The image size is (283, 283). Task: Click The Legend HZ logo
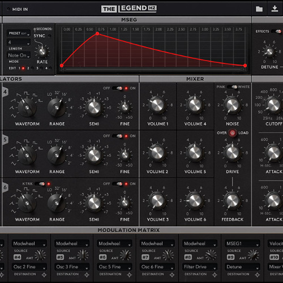[x=129, y=8]
